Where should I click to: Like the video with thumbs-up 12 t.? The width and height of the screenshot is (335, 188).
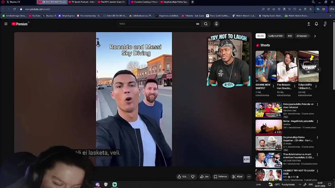point(182,177)
